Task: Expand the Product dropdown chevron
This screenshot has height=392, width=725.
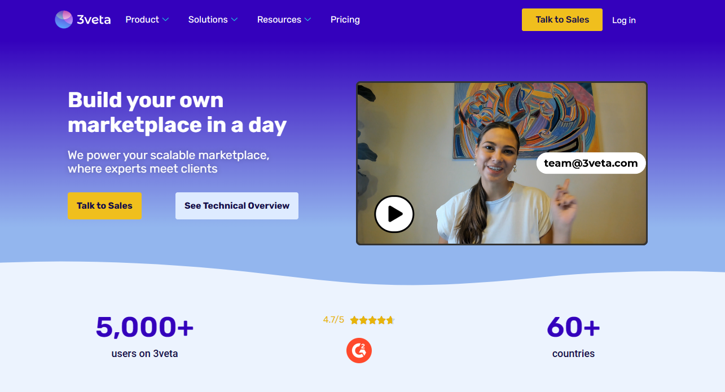Action: click(x=166, y=20)
